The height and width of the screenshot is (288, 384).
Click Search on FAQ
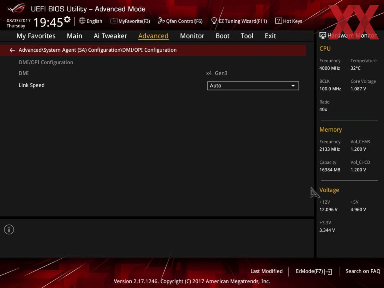[x=363, y=271]
